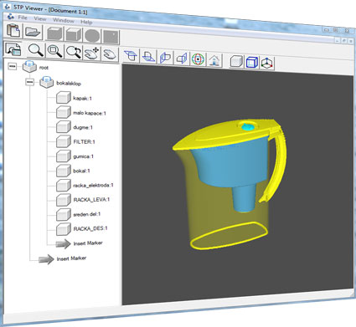Select the magnifier zoom tool
This screenshot has height=327, width=356.
[36, 50]
